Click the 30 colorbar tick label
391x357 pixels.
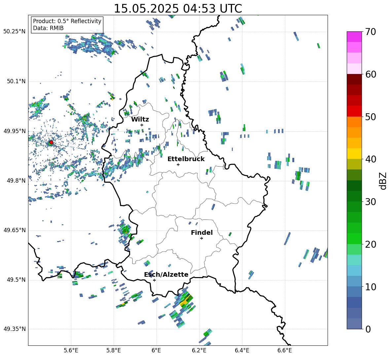pos(371,202)
